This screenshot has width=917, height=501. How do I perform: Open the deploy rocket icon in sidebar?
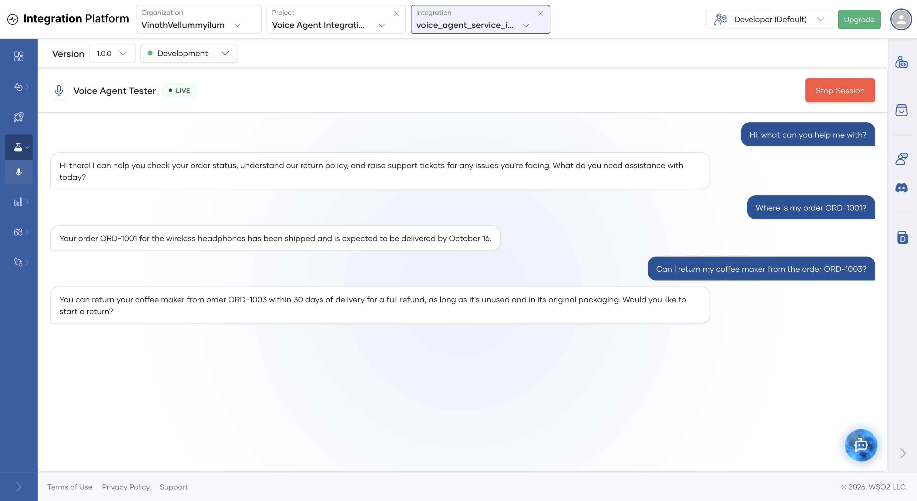(18, 117)
